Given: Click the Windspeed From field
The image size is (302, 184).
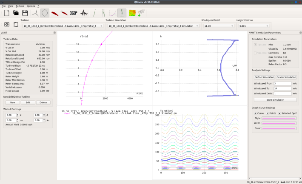Looking at the screenshot, I should pyautogui.click(x=282, y=84).
